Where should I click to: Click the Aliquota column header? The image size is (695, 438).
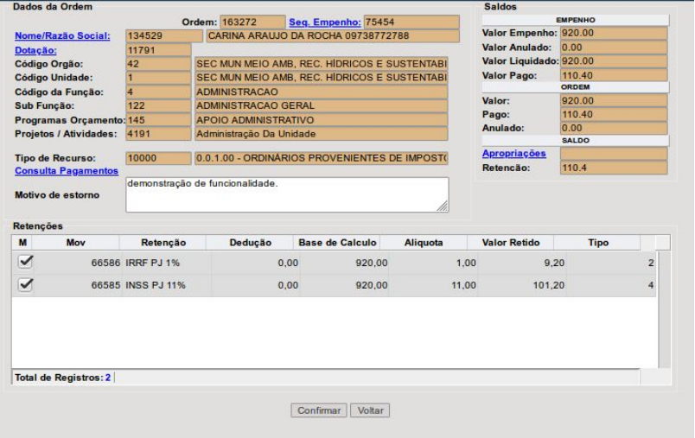tap(424, 243)
